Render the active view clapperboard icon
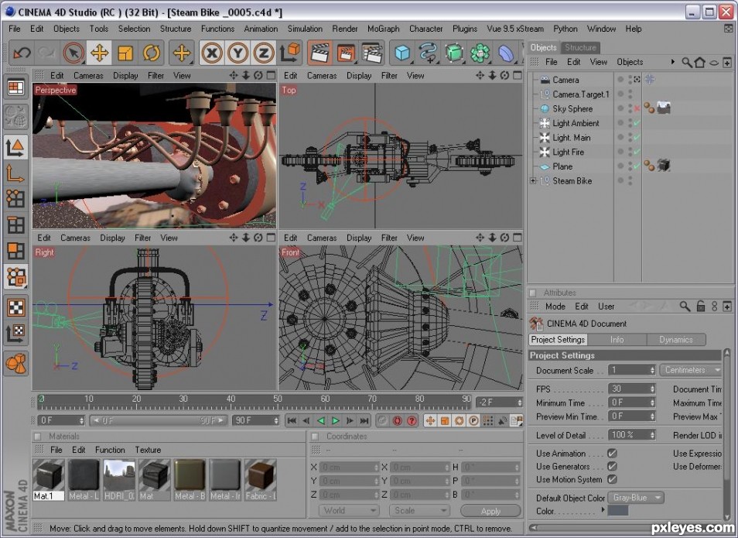The height and width of the screenshot is (538, 738). pyautogui.click(x=319, y=53)
